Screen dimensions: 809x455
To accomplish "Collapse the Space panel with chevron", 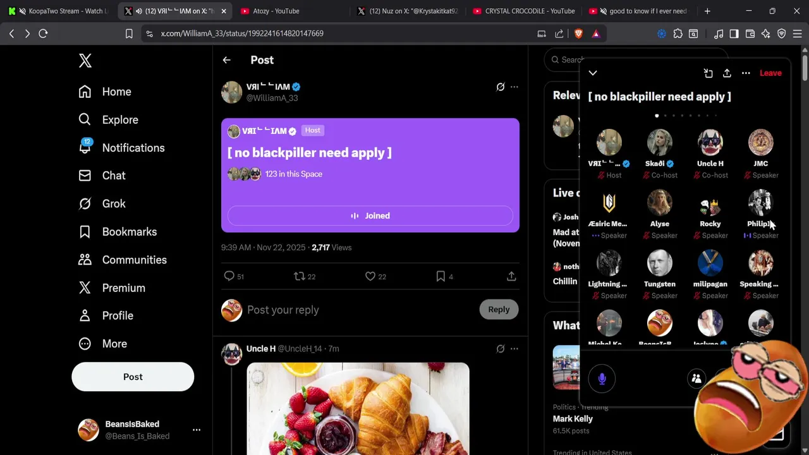I will click(x=593, y=73).
